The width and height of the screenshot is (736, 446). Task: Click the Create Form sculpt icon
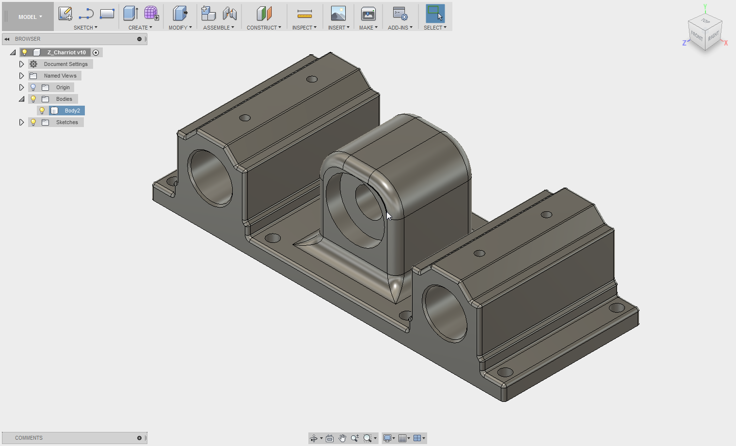tap(151, 14)
